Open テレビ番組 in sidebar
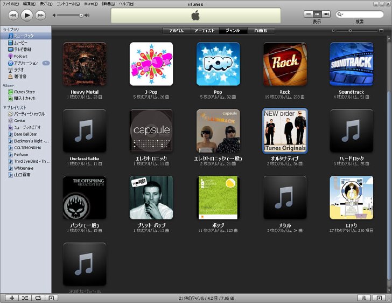Image resolution: width=392 pixels, height=303 pixels. pos(26,49)
